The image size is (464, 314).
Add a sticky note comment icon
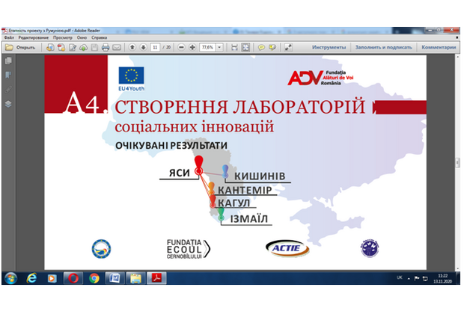(261, 47)
